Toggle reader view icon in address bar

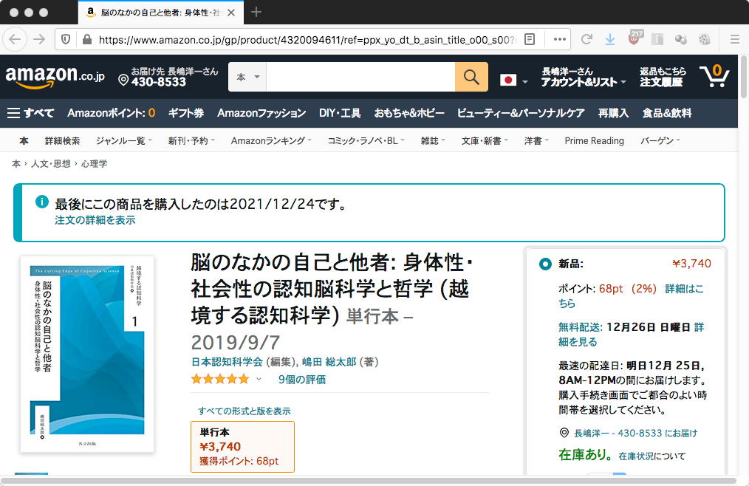530,39
